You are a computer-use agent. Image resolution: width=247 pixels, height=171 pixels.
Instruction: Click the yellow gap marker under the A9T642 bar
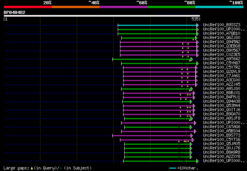pos(189,61)
